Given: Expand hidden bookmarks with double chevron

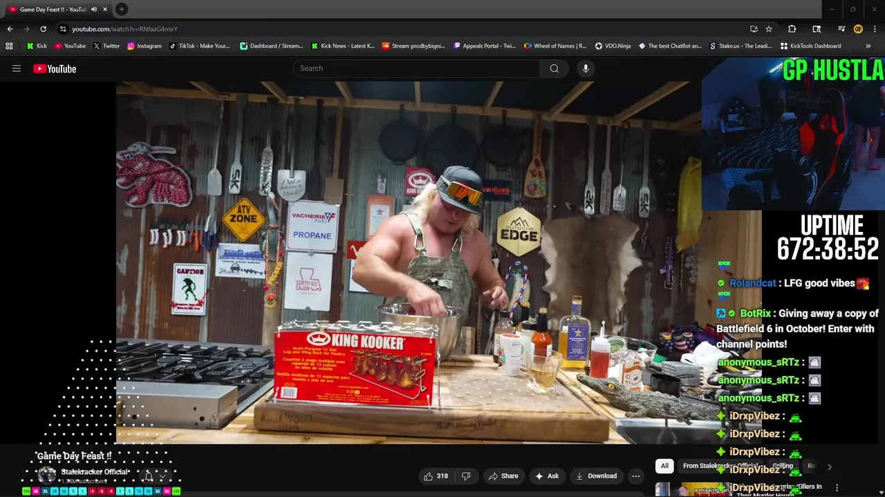Looking at the screenshot, I should (868, 46).
